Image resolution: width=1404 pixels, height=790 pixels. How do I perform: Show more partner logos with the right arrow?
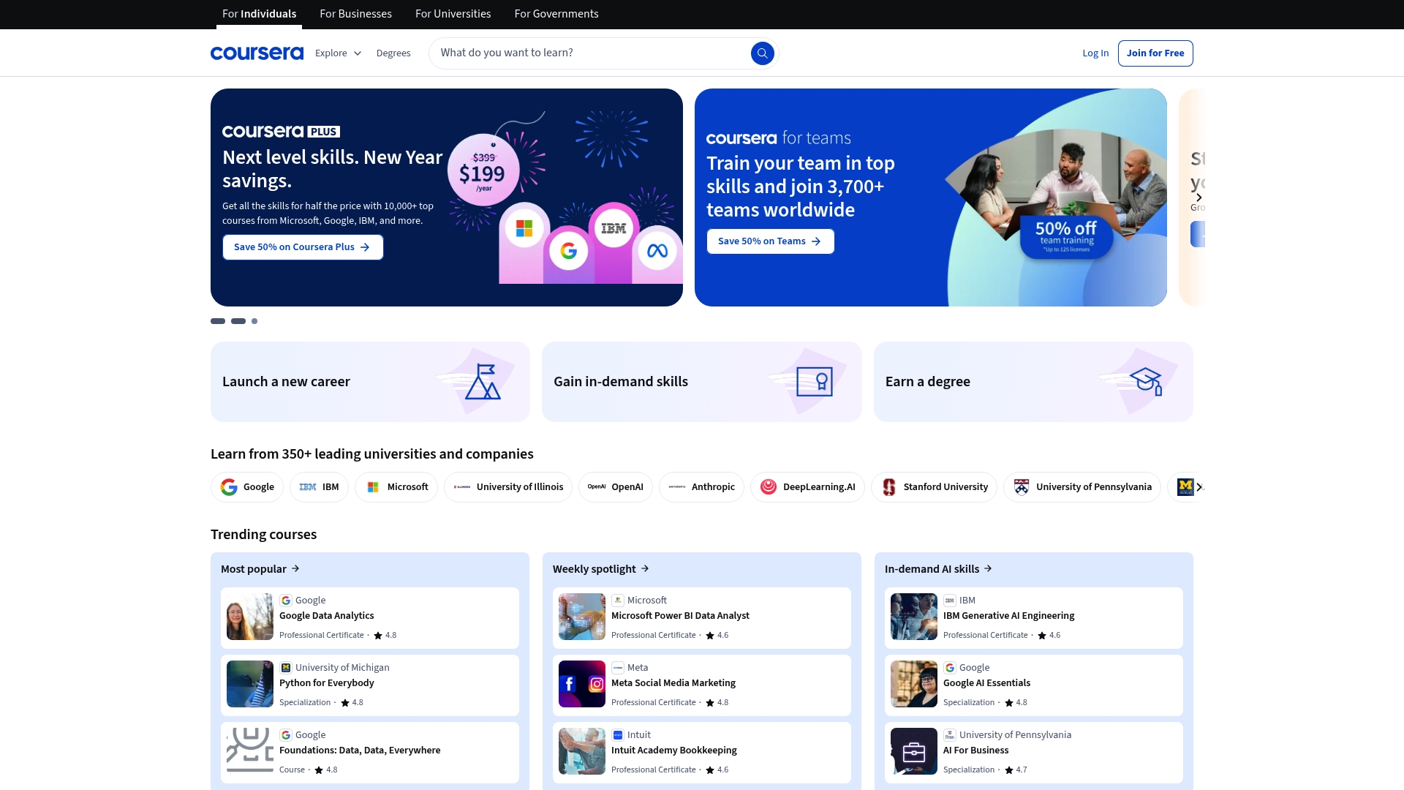1199,486
